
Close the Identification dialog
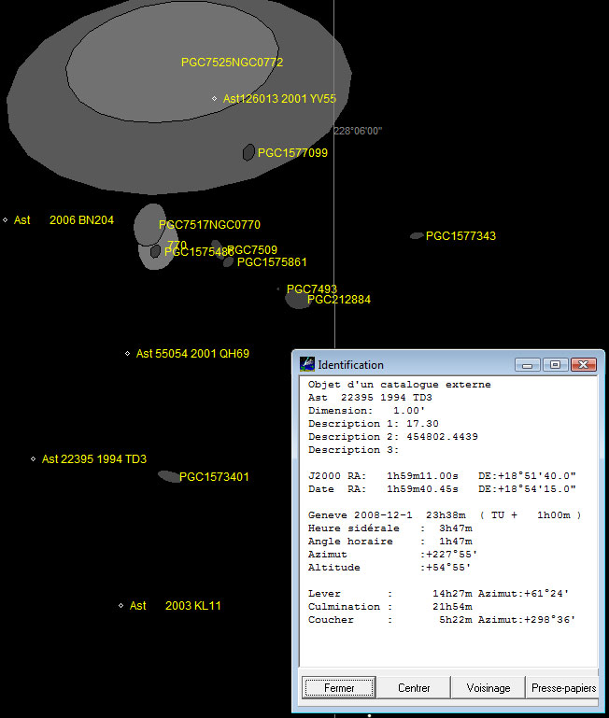pos(583,364)
